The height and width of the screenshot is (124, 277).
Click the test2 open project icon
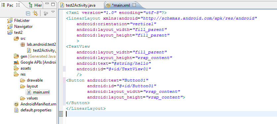click(x=10, y=32)
